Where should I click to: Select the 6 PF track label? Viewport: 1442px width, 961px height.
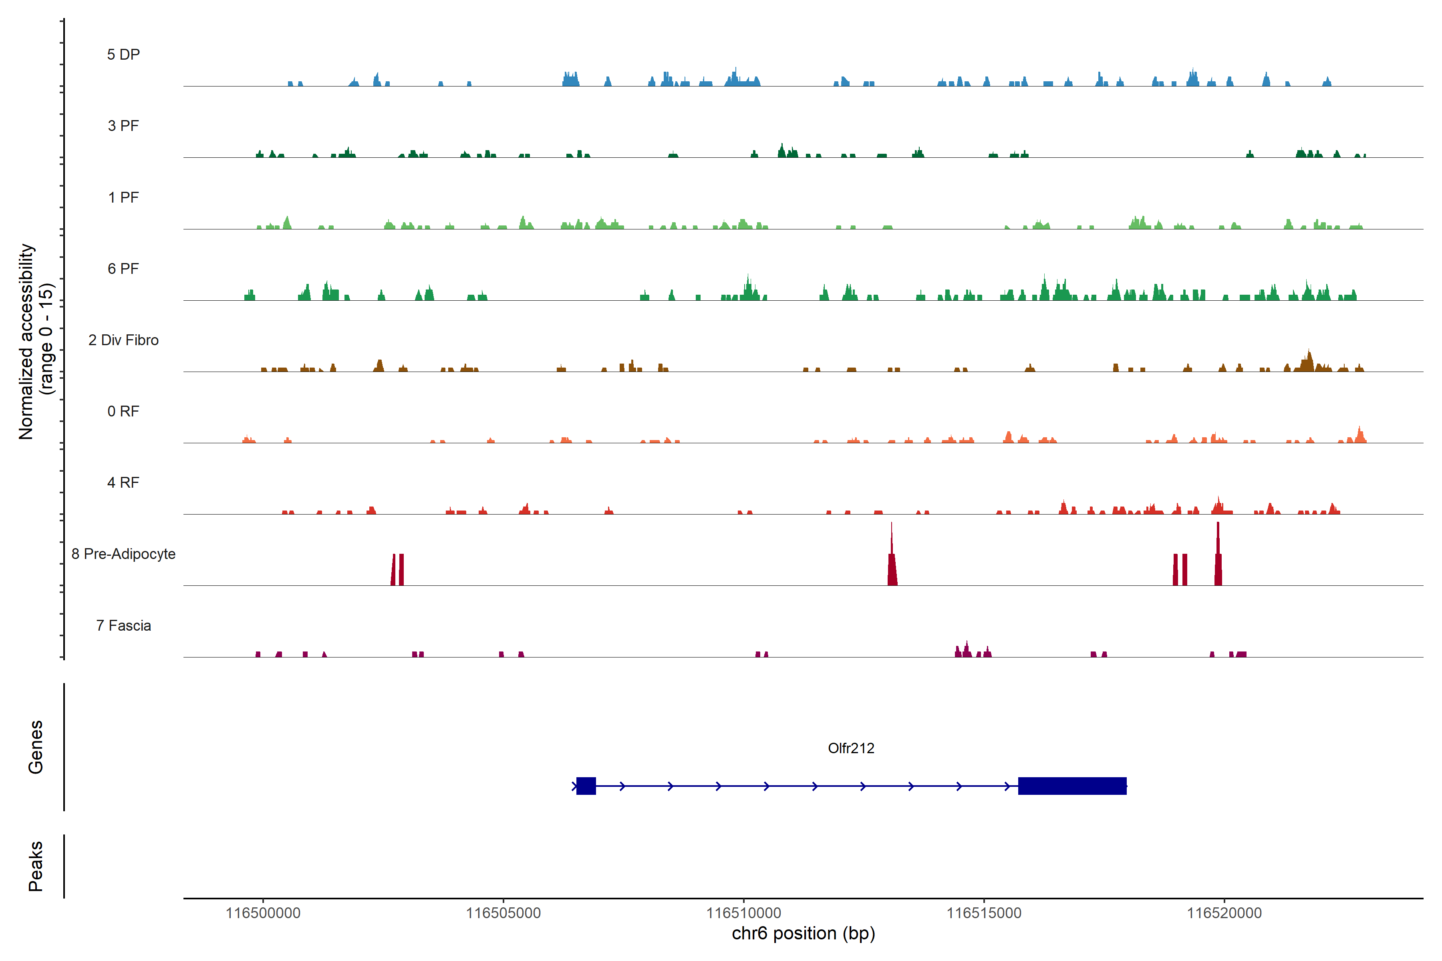123,268
